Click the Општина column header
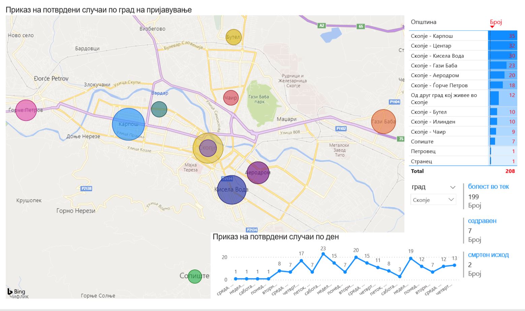 [x=424, y=22]
